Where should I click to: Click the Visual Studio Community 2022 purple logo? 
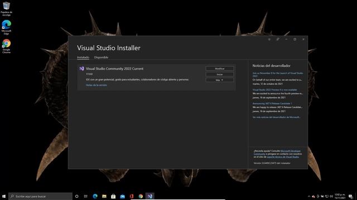pos(81,68)
